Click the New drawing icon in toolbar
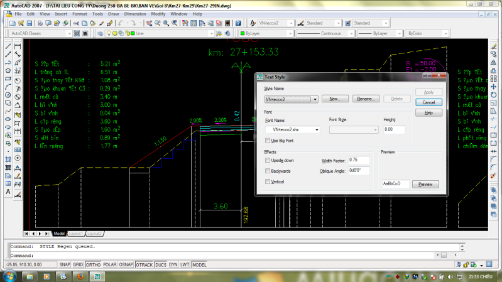Screen dimensions: 502x282 pyautogui.click(x=13, y=23)
